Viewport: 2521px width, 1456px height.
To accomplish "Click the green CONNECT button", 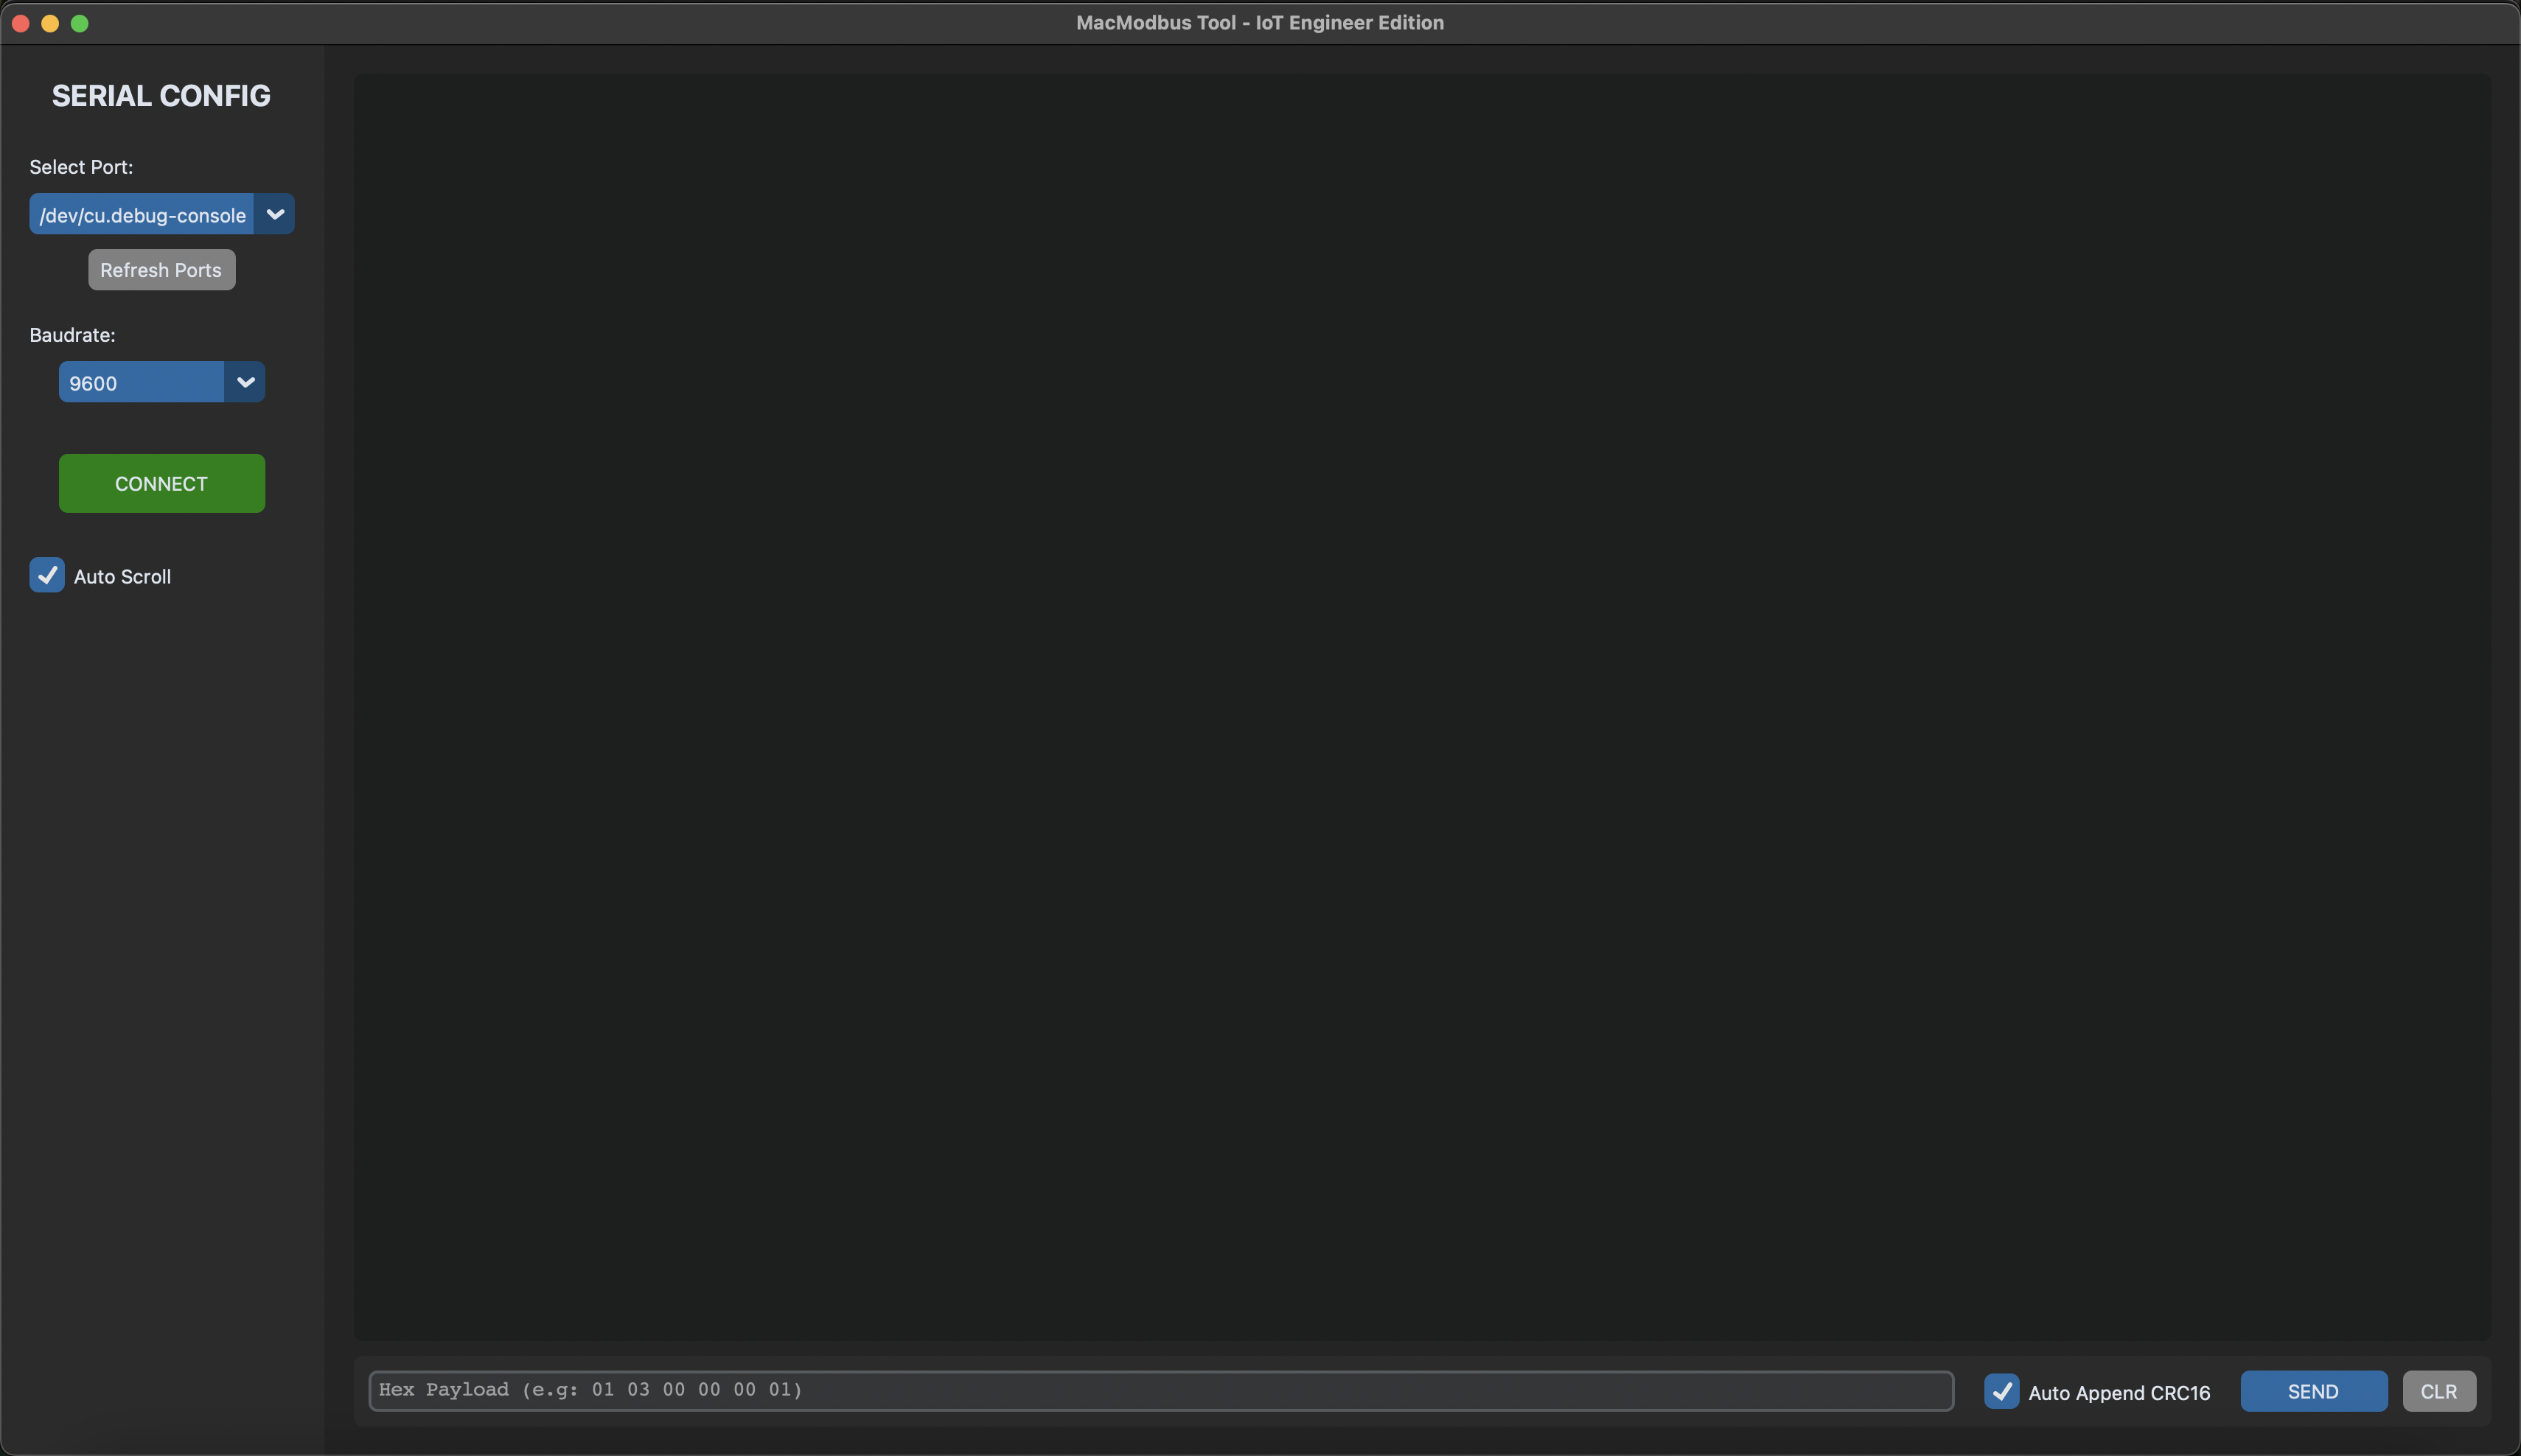I will pos(161,483).
